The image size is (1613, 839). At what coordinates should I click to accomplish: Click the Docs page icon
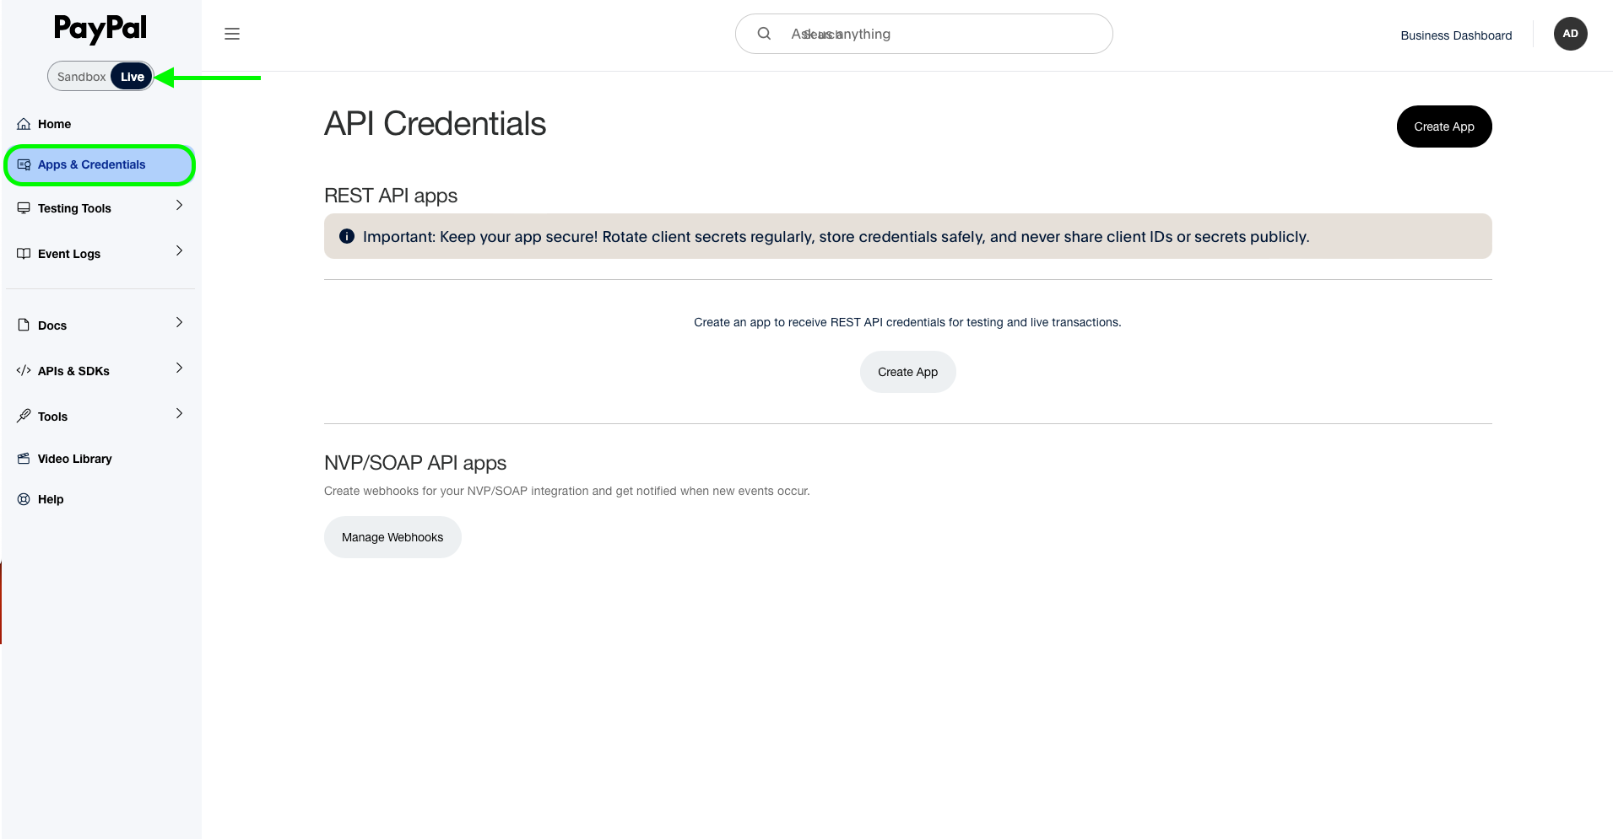[x=24, y=325]
